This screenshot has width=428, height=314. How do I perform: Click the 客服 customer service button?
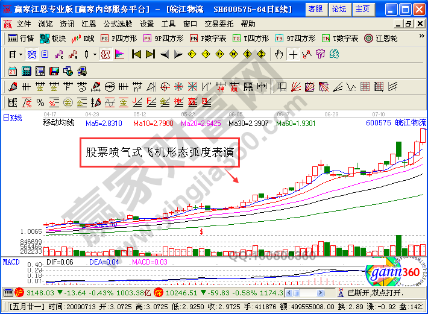click(x=315, y=9)
